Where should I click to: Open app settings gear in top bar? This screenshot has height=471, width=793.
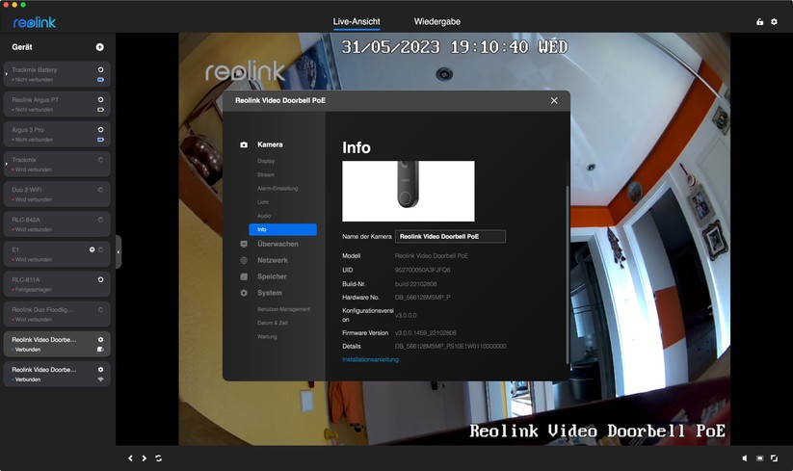(x=774, y=22)
